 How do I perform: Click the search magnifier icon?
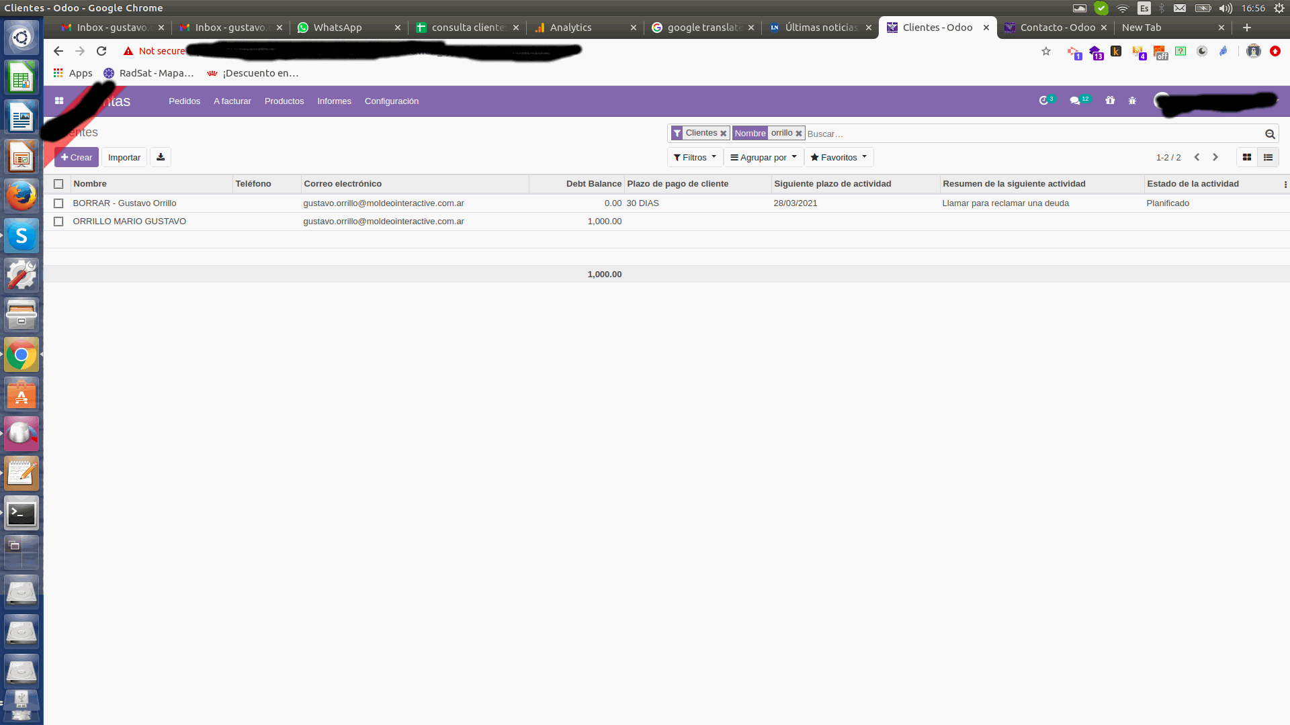click(x=1270, y=134)
